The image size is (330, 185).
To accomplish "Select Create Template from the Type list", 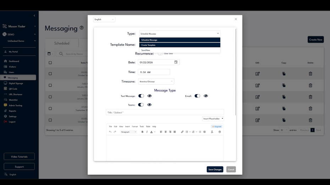I will click(x=180, y=45).
